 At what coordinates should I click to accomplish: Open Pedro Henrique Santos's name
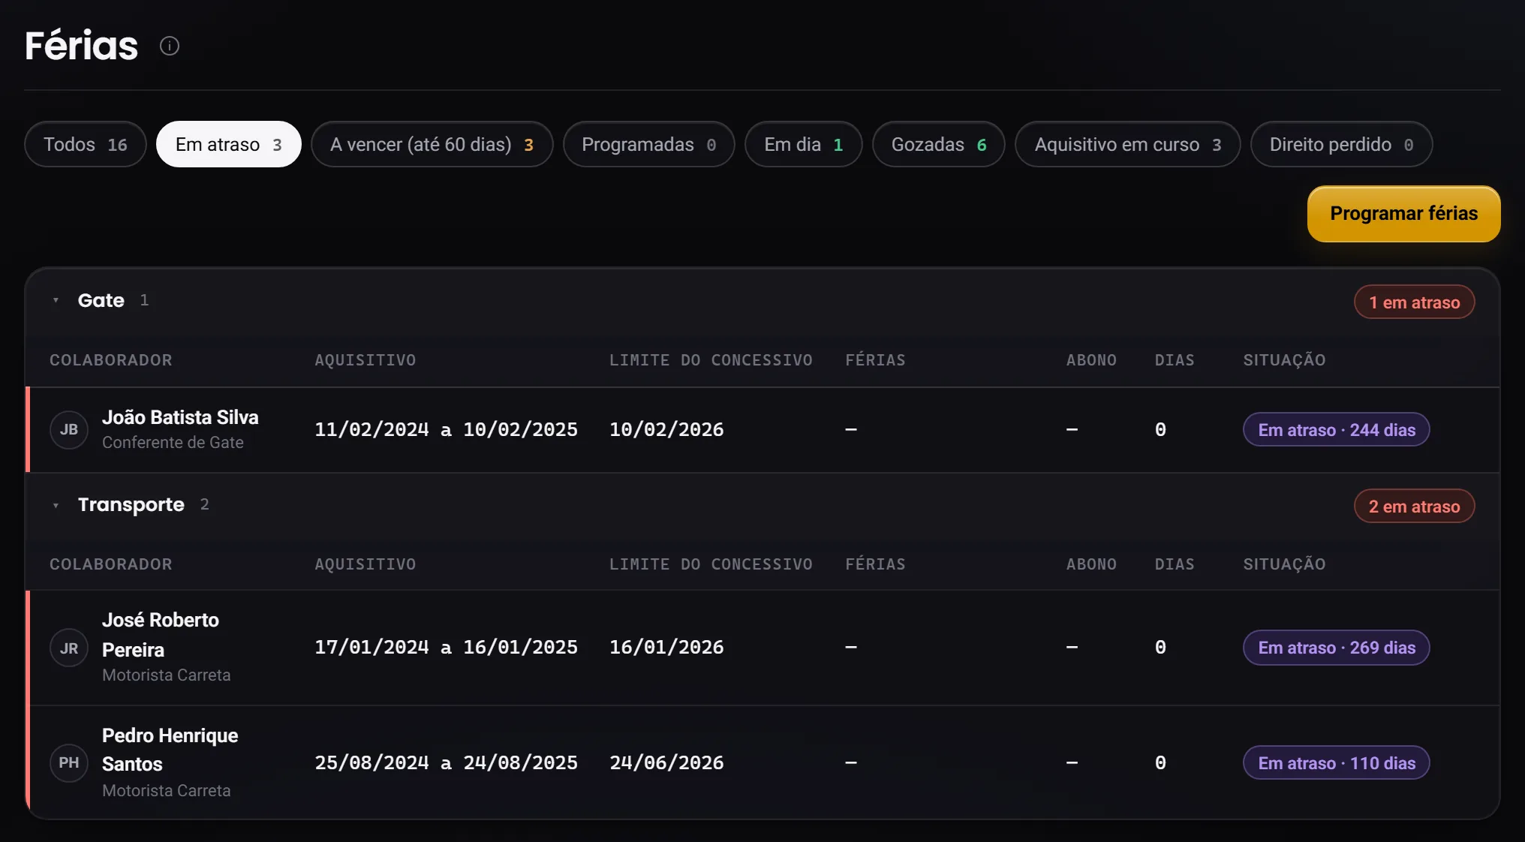[x=170, y=750]
